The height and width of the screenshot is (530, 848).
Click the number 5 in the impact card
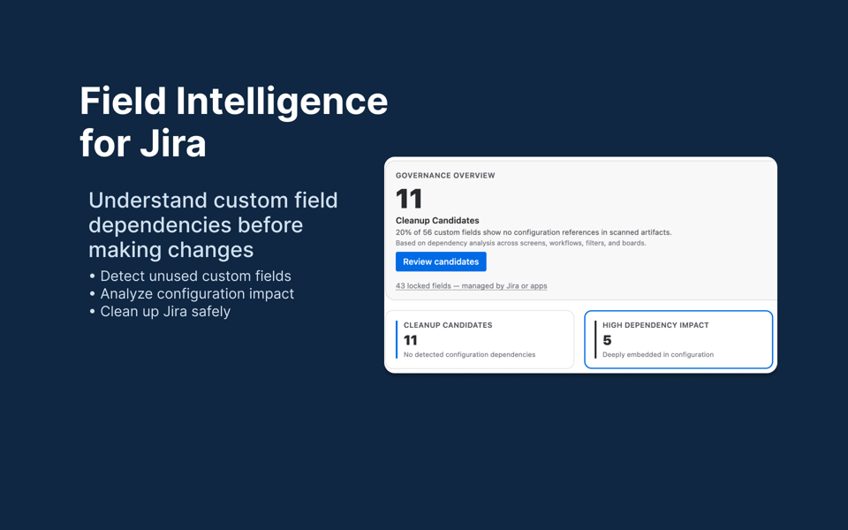[x=607, y=340]
